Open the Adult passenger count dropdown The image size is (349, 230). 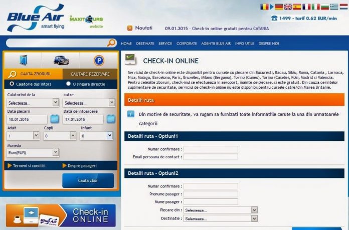pyautogui.click(x=23, y=135)
